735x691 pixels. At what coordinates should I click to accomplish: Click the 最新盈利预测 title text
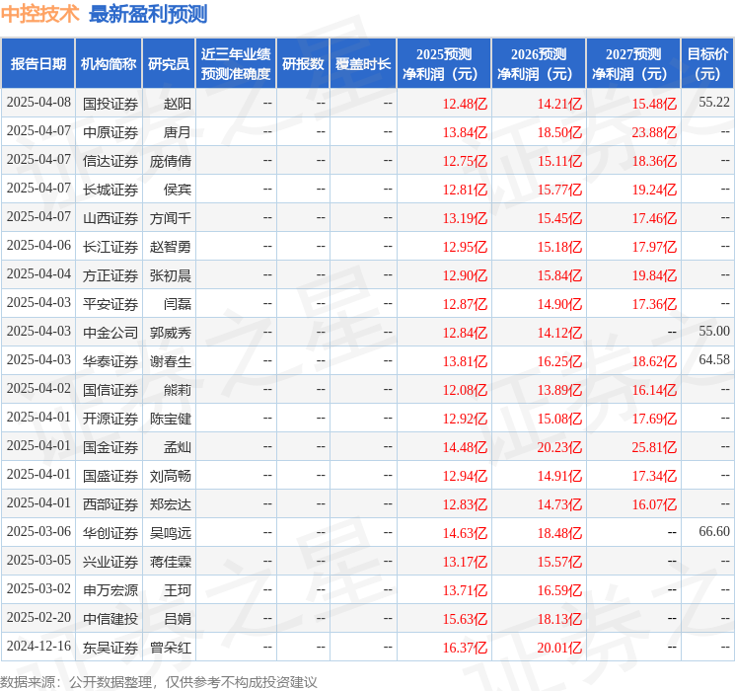(x=148, y=14)
